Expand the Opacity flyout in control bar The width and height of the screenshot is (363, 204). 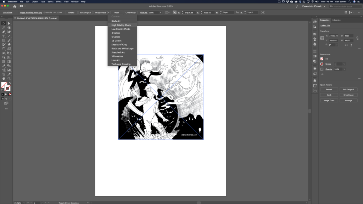(x=160, y=12)
